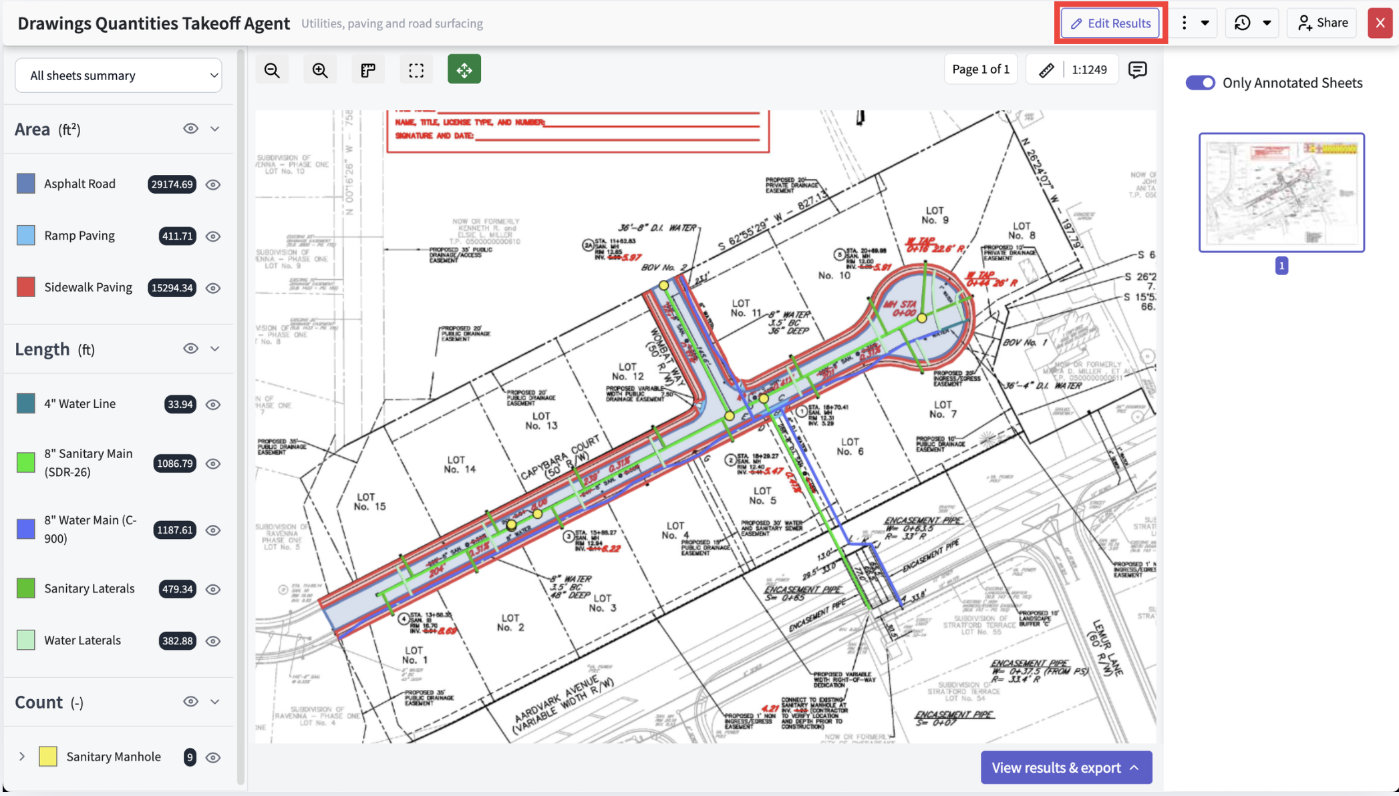Click the page number 1 badge under thumbnail
Screen dimensions: 1399x796
point(1281,266)
